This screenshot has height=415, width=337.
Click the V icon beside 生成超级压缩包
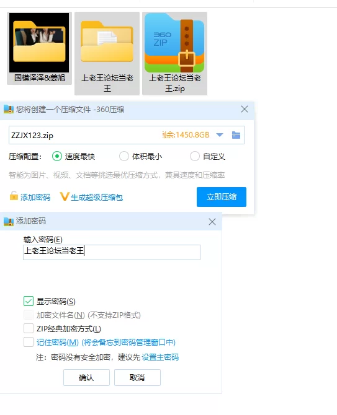click(x=65, y=196)
